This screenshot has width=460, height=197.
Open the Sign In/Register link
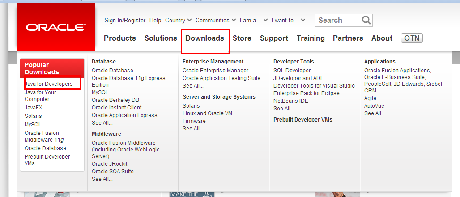[x=125, y=20]
